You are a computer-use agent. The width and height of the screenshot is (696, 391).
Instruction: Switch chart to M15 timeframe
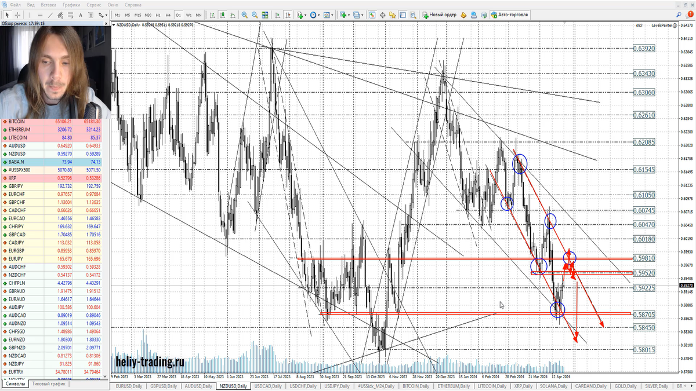(137, 14)
